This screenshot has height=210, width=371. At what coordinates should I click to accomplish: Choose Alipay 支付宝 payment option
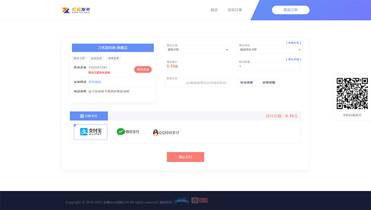point(90,132)
